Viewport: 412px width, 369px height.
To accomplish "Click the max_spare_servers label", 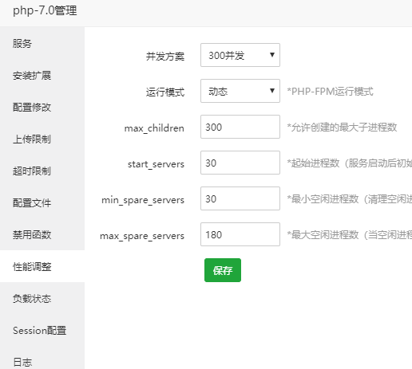I will coord(142,236).
